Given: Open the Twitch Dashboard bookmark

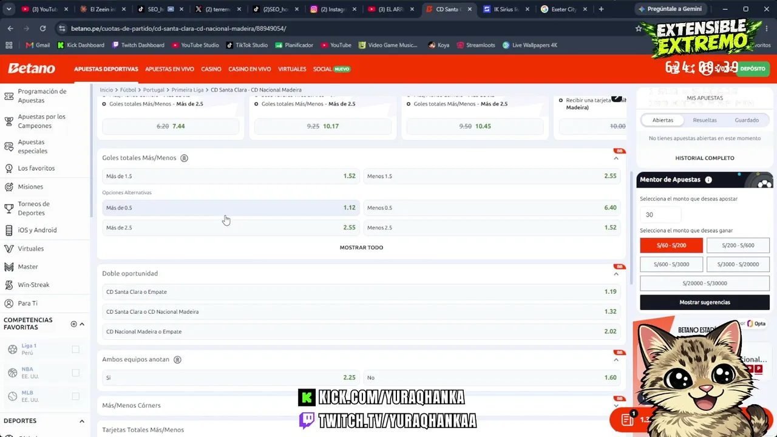Looking at the screenshot, I should point(138,45).
